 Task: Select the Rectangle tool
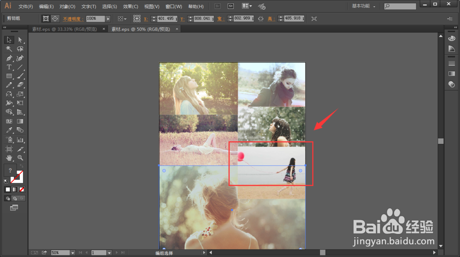coord(9,76)
